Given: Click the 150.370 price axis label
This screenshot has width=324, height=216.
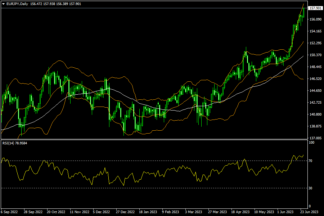Looking at the screenshot, I should [x=315, y=55].
